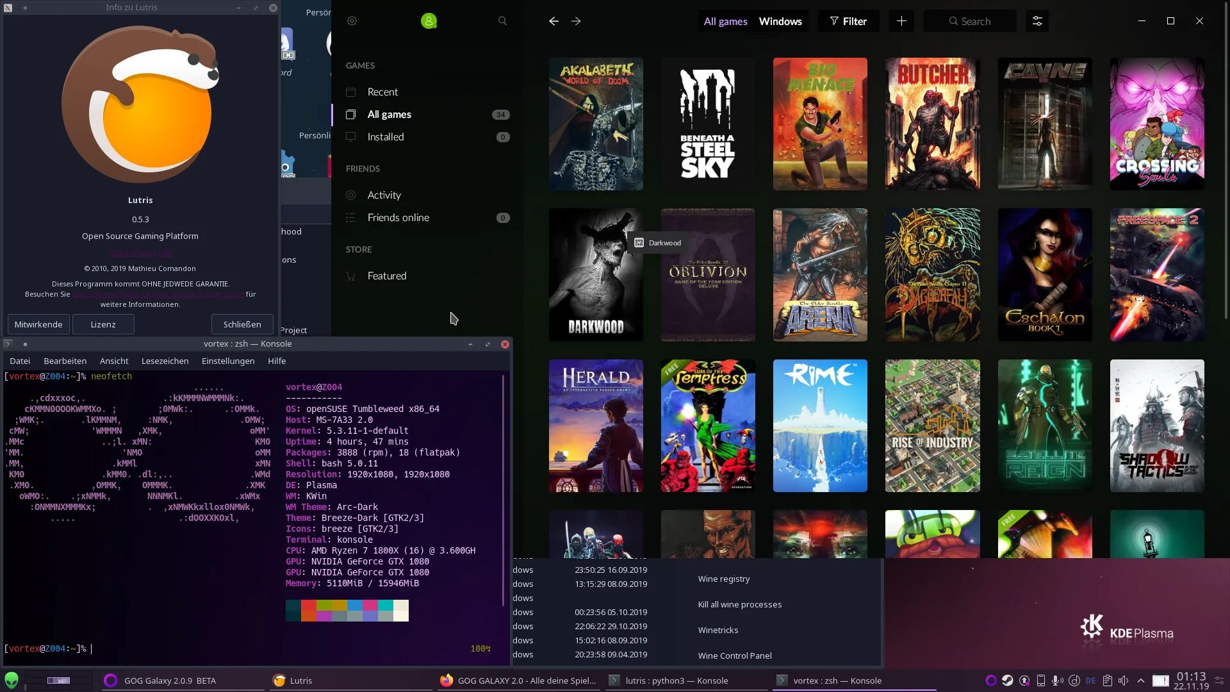Open the Einstellungen menu in Konsole
1230x692 pixels.
tap(228, 361)
